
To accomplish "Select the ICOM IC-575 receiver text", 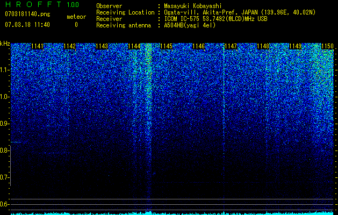I will click(215, 19).
